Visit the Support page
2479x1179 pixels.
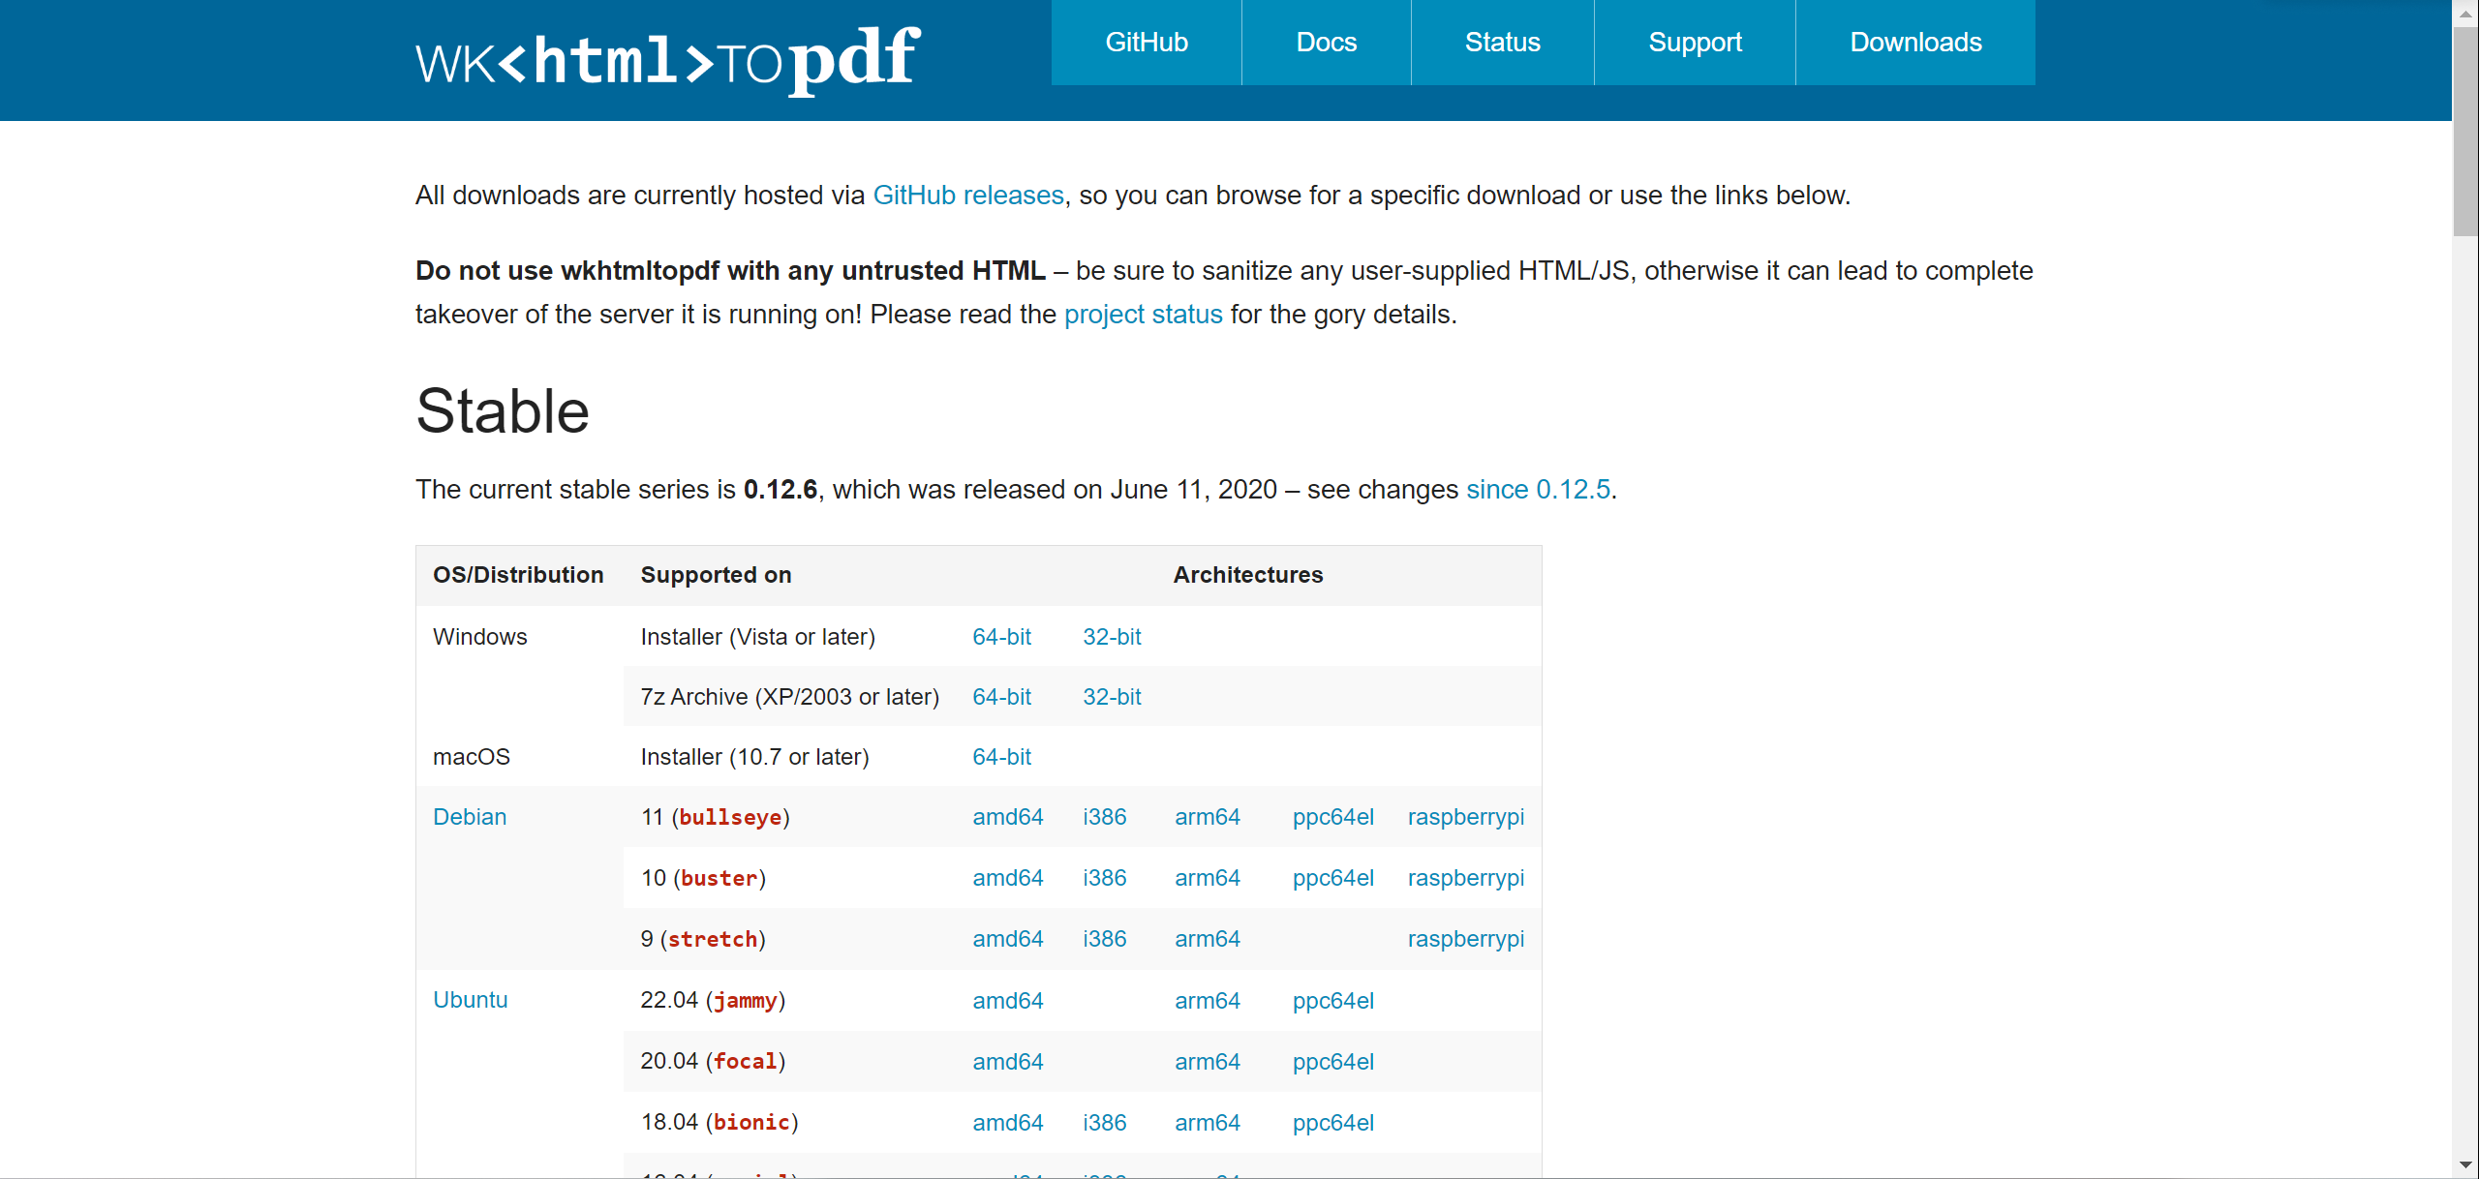coord(1695,42)
